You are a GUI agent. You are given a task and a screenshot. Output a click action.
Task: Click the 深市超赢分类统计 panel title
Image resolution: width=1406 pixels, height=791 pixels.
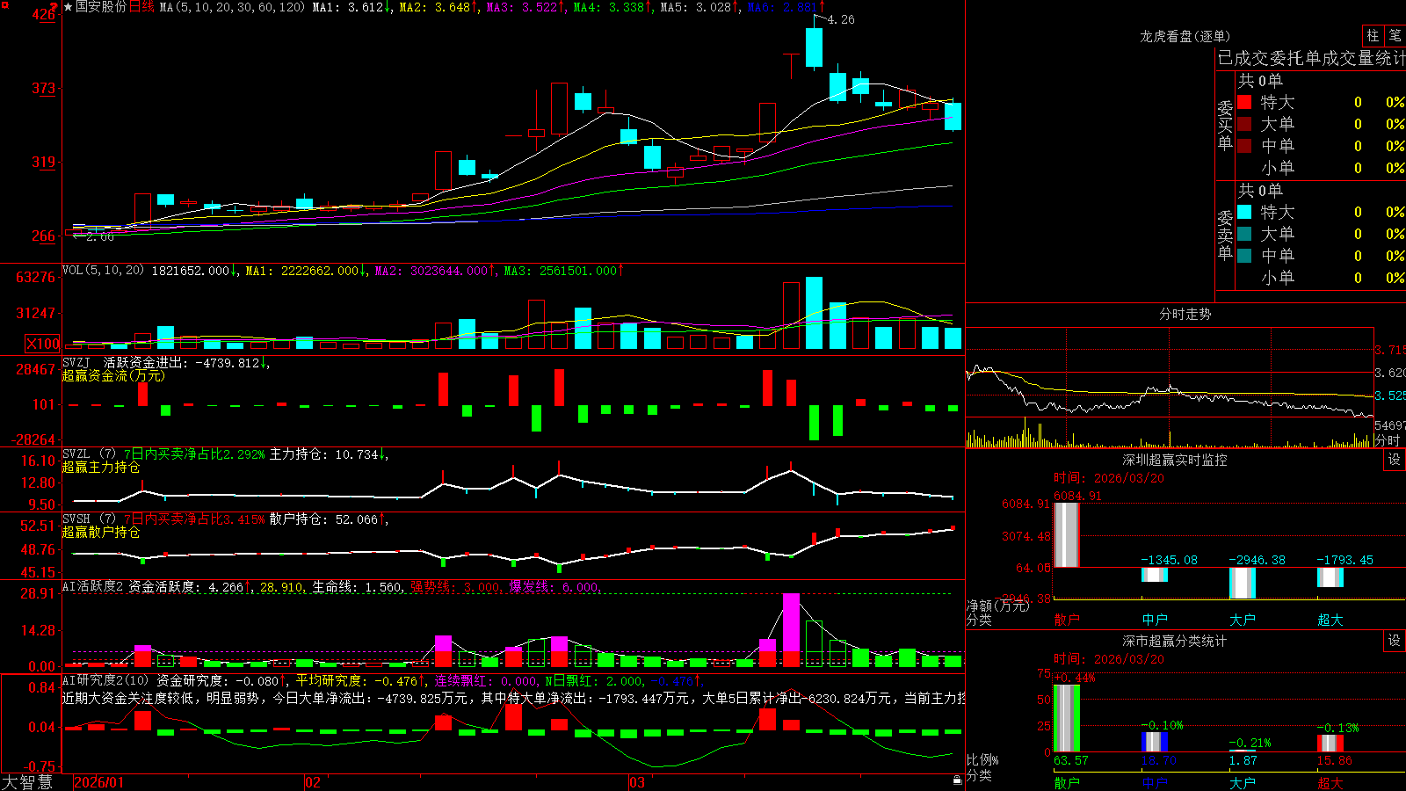click(x=1174, y=641)
